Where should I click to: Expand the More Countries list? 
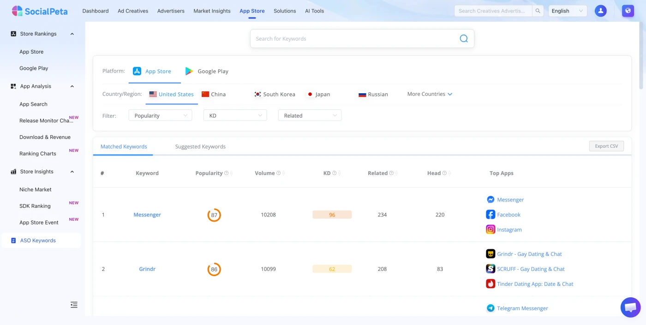pyautogui.click(x=430, y=94)
